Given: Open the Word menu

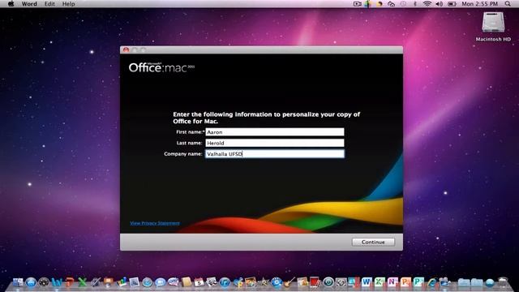Looking at the screenshot, I should tap(29, 4).
